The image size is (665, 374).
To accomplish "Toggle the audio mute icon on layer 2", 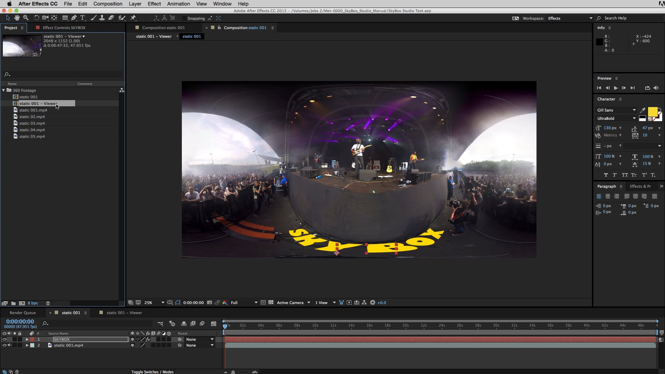I will point(8,345).
